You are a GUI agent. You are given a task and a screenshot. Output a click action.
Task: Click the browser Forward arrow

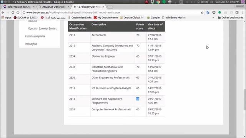coord(8,13)
